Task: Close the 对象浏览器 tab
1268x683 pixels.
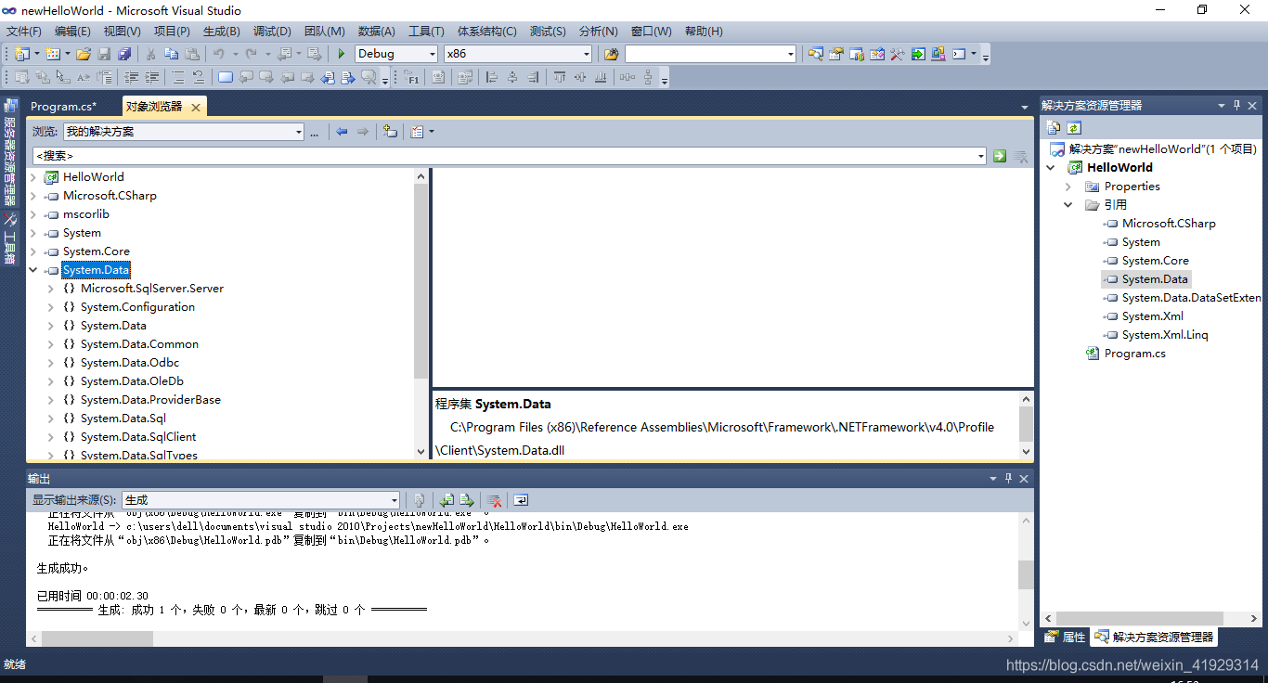Action: tap(196, 108)
